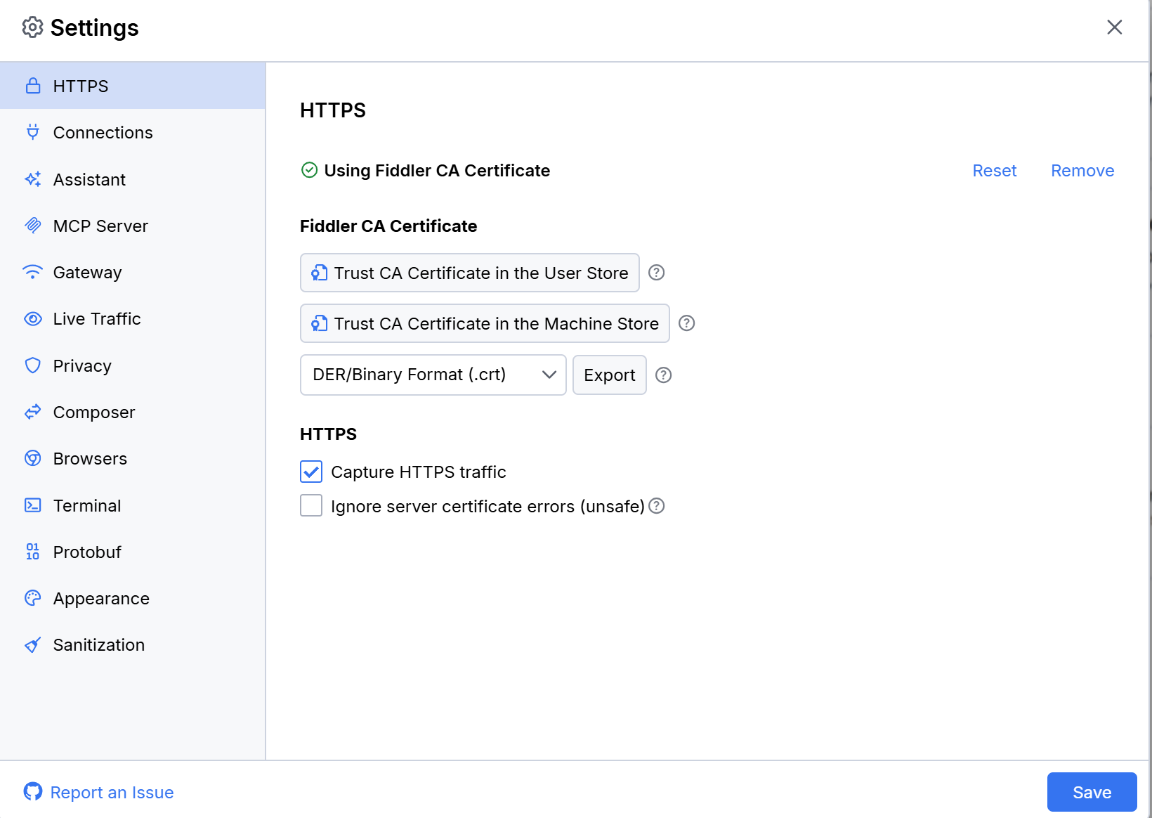Remove the Fiddler CA certificate
1152x818 pixels.
(x=1082, y=171)
